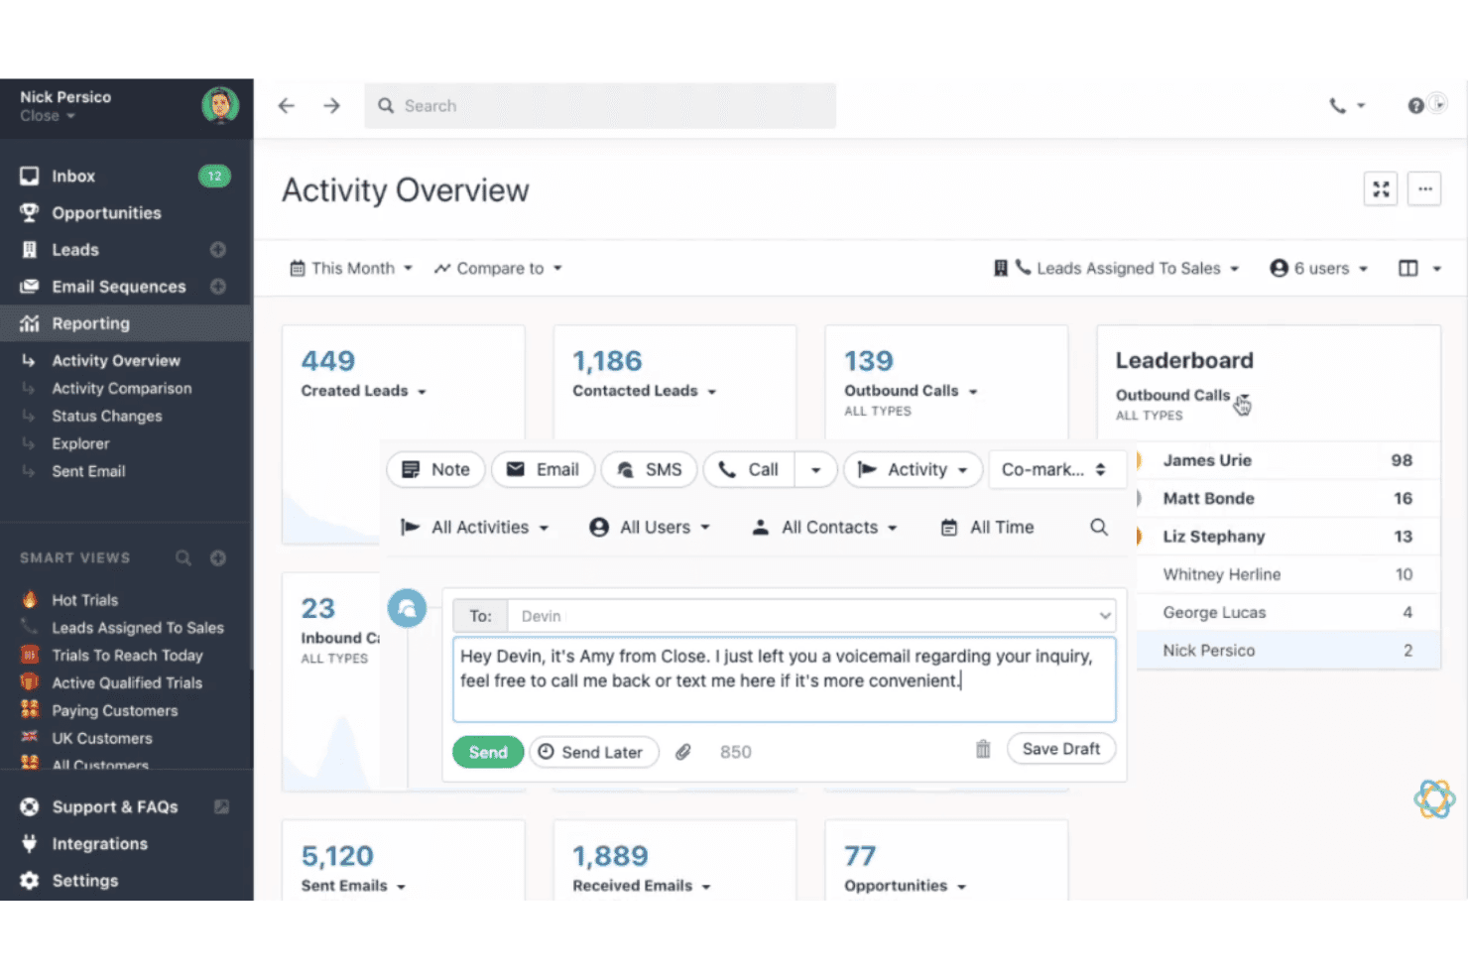The height and width of the screenshot is (979, 1468).
Task: Expand the Call button options arrow
Action: pos(816,469)
